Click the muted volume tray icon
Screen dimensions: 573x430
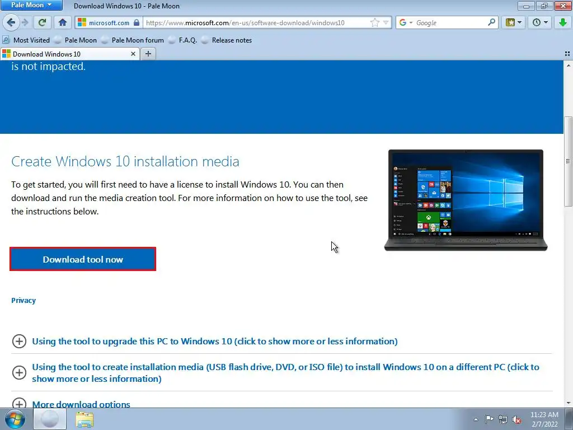(x=516, y=419)
